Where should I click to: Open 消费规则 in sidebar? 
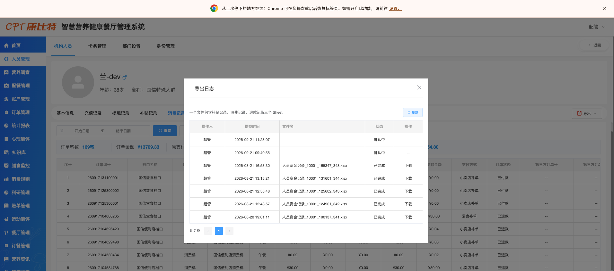pos(23,179)
